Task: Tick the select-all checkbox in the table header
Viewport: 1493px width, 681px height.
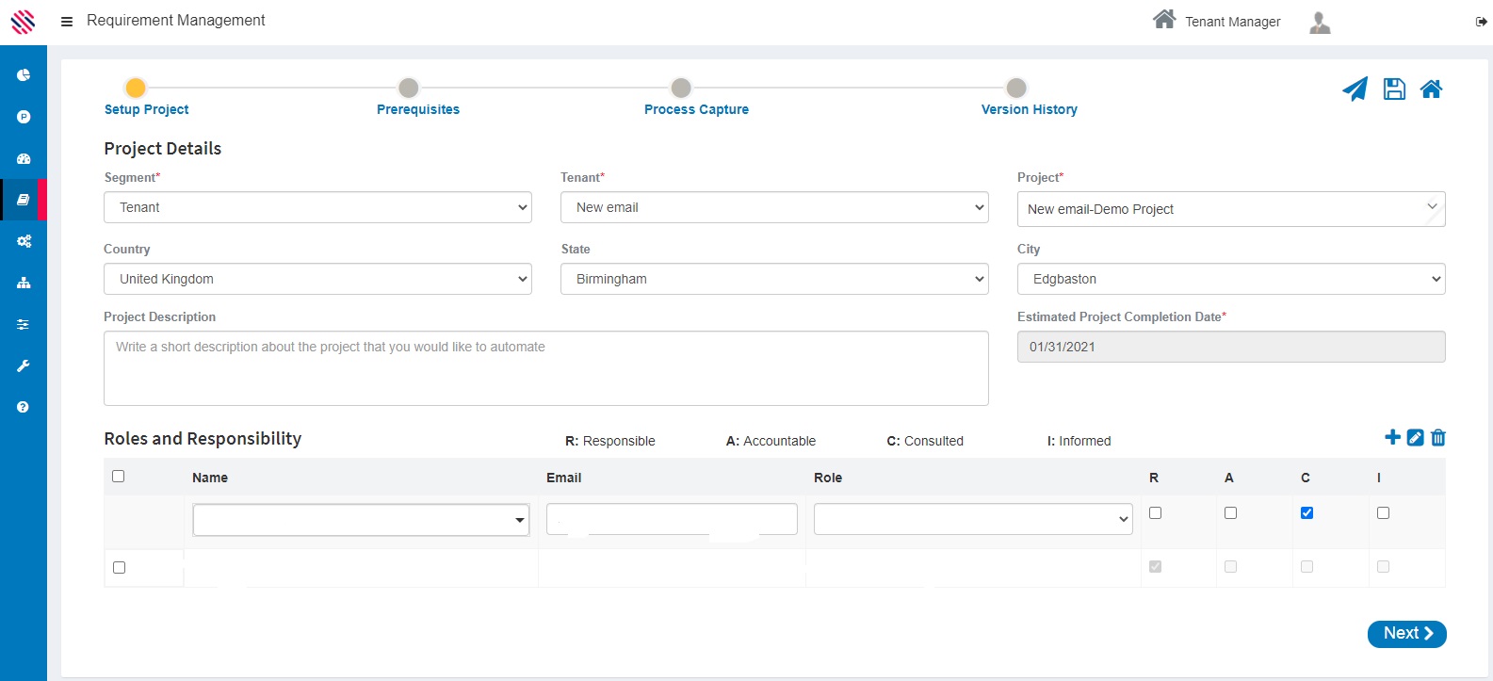Action: pos(119,477)
